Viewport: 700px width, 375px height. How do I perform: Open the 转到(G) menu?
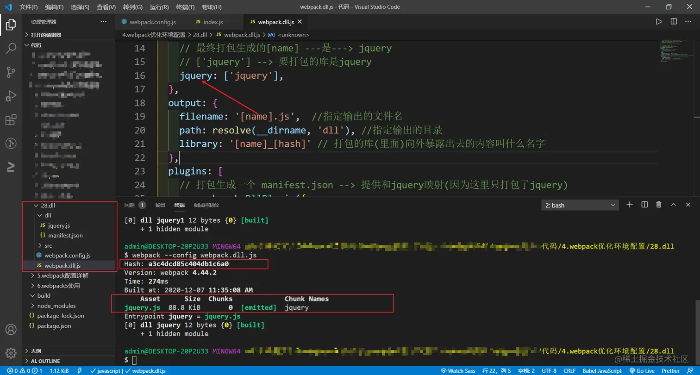(133, 7)
